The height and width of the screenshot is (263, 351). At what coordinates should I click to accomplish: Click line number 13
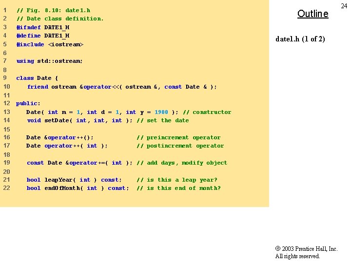6,112
